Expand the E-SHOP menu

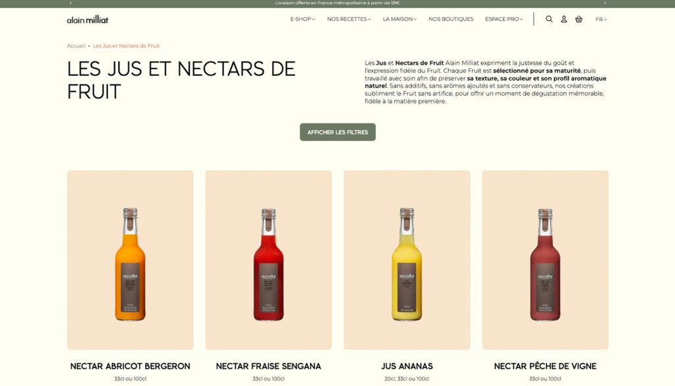pyautogui.click(x=303, y=19)
